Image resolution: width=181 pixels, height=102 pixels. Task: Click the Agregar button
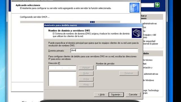(x=86, y=67)
